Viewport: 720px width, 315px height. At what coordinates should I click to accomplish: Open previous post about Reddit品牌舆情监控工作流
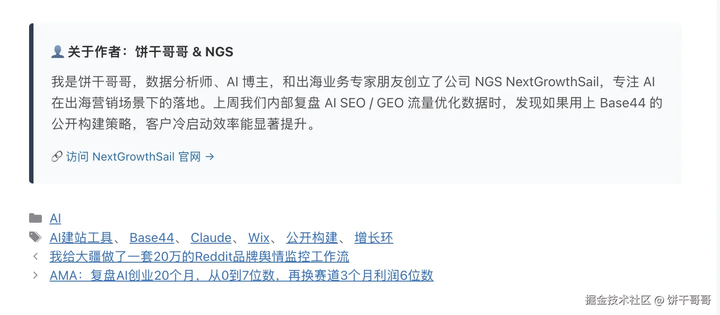(x=199, y=256)
